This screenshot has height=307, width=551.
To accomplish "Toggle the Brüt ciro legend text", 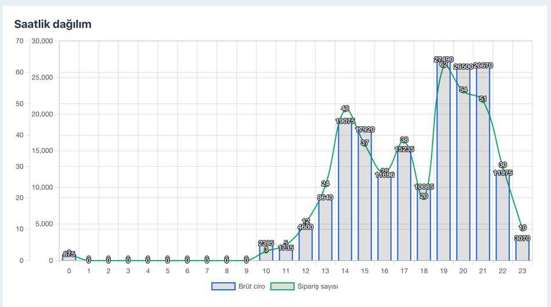I will point(252,286).
